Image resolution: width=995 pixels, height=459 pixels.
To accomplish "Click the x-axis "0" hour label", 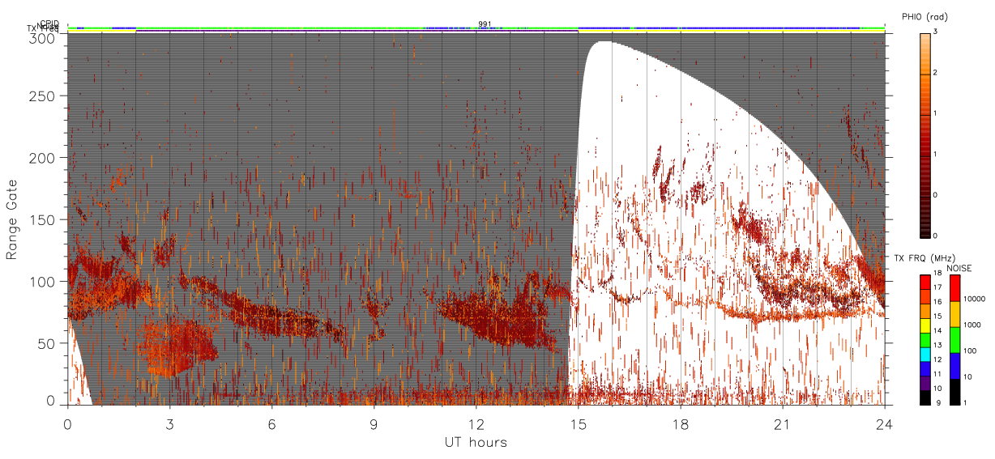I will pyautogui.click(x=67, y=423).
